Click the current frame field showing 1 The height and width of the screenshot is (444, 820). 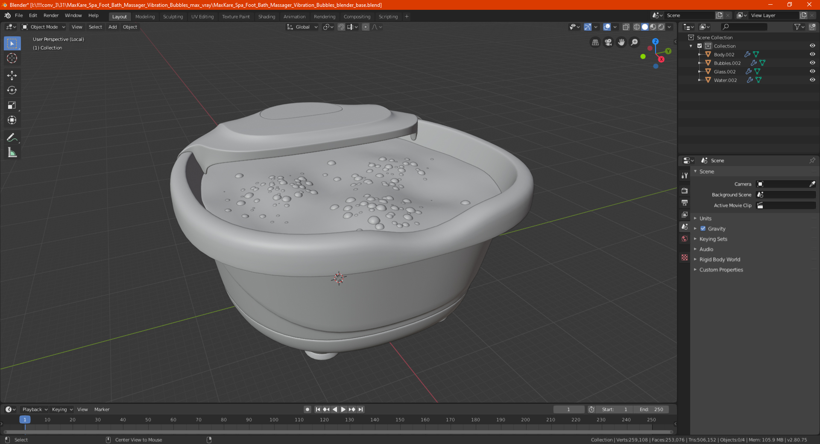pos(568,409)
